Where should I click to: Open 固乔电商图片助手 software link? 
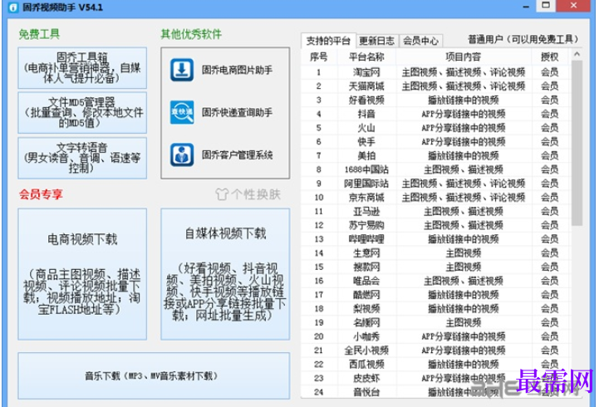pos(237,70)
